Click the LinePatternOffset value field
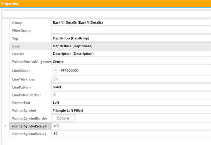Screen dimensions: 211x145 point(131,95)
